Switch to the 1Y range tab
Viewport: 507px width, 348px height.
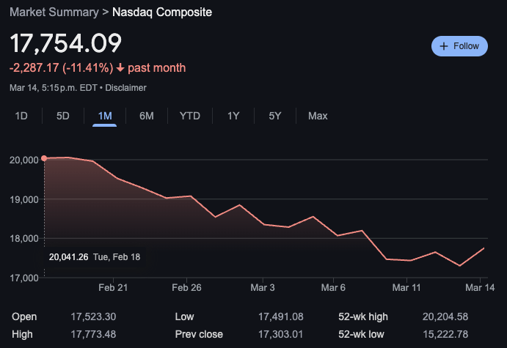[x=233, y=116]
